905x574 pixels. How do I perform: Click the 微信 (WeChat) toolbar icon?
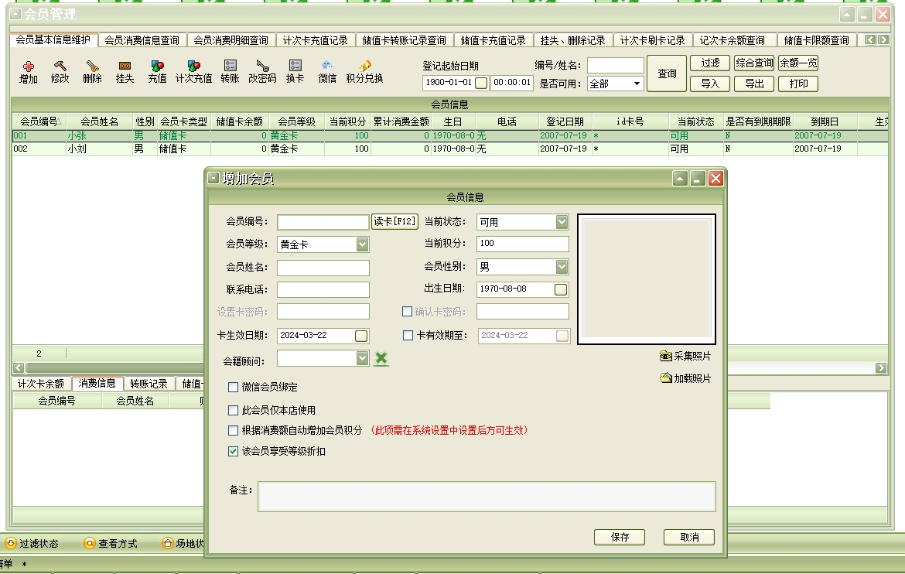click(x=327, y=68)
